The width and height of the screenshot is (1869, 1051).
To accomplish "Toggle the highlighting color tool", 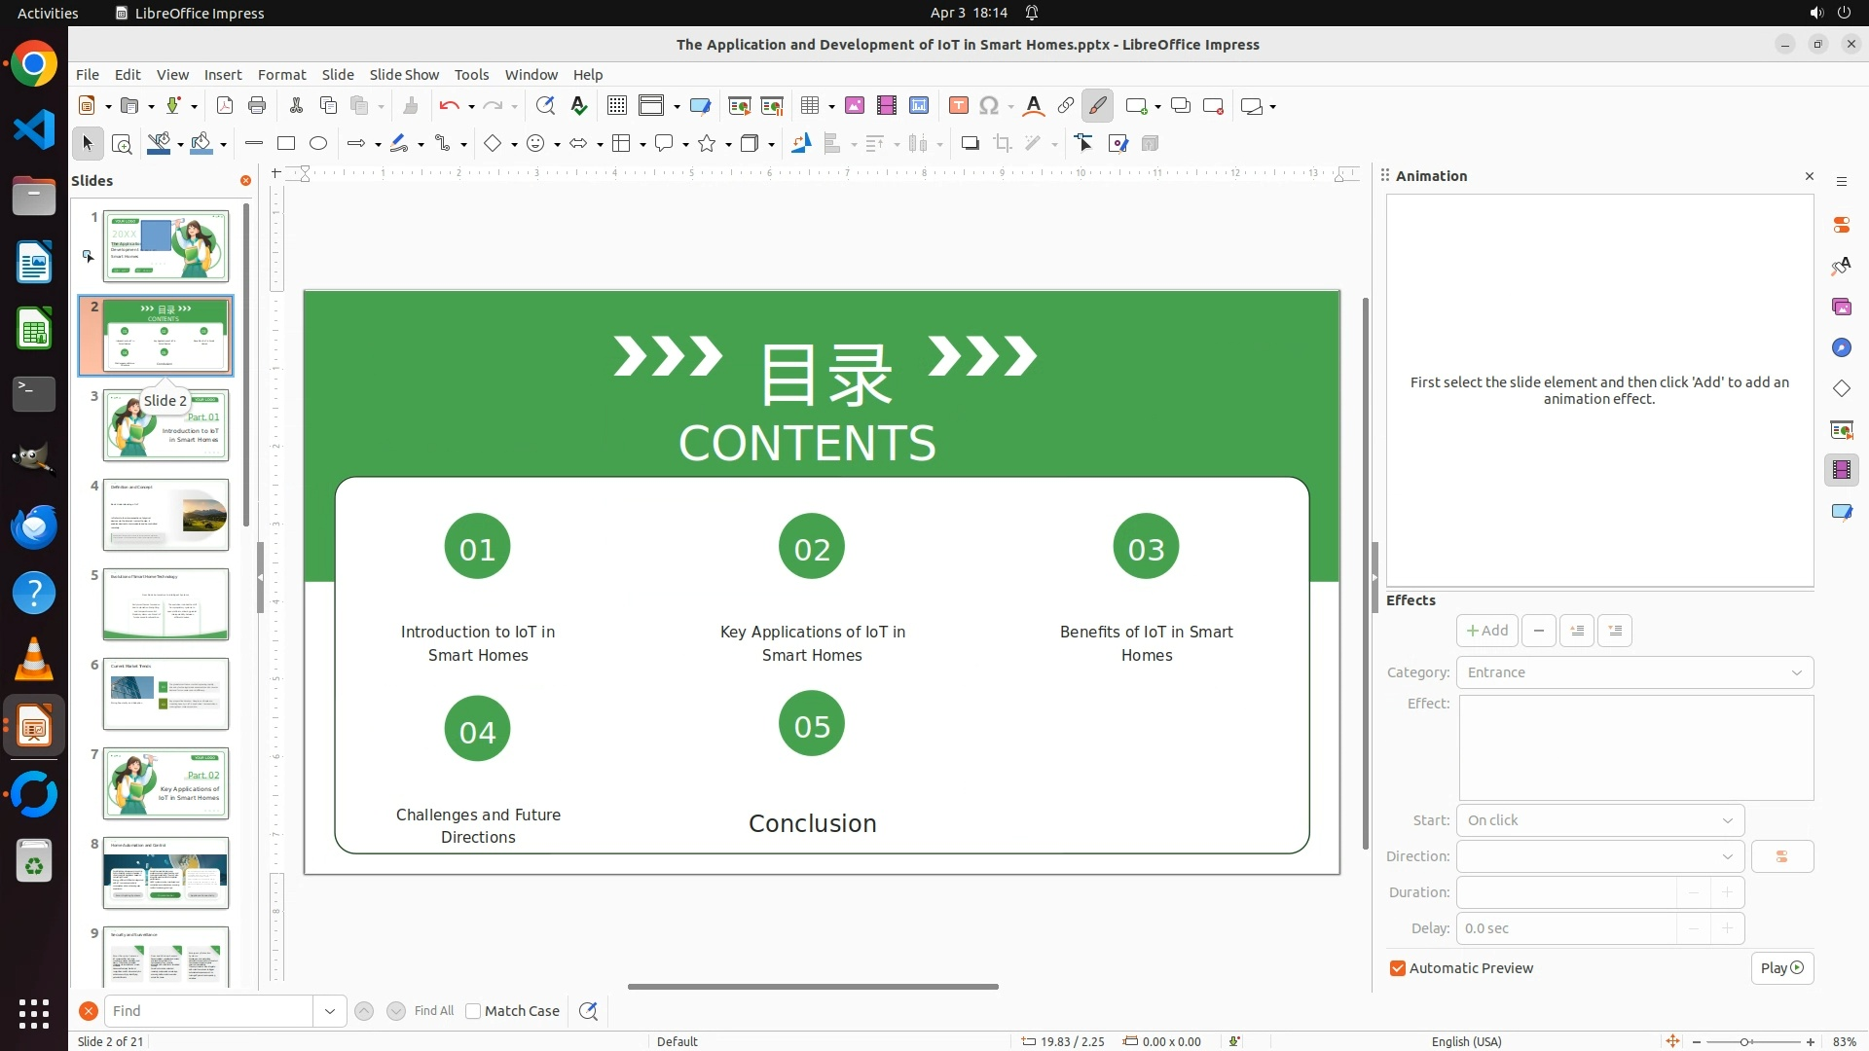I will pyautogui.click(x=1097, y=106).
